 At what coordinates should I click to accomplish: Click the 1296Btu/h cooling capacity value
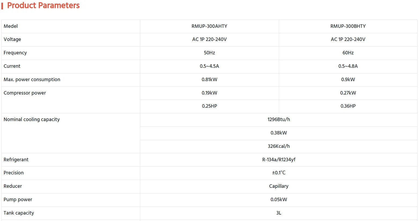(279, 119)
